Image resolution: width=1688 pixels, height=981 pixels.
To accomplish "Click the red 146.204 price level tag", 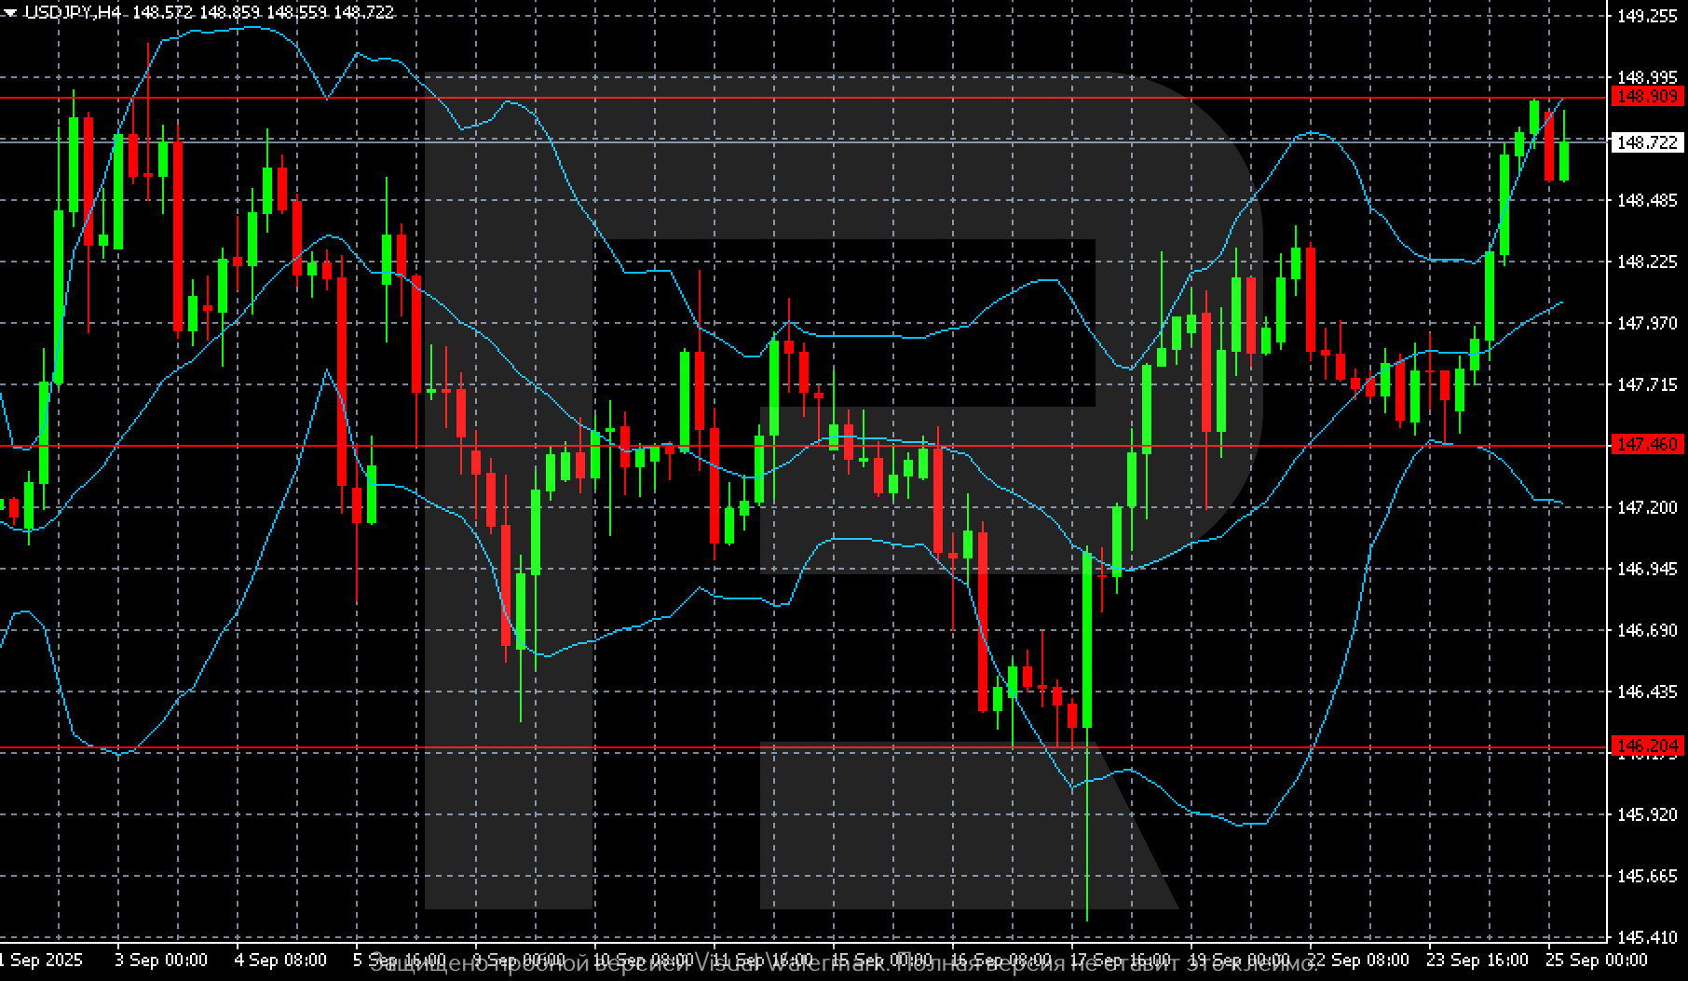I will [1647, 746].
